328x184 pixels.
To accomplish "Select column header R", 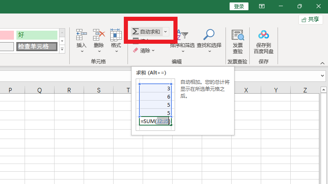I will click(69, 90).
